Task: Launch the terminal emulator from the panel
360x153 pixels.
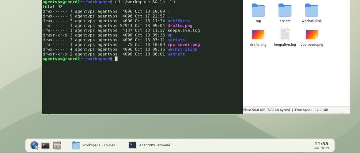Action: (x=46, y=145)
